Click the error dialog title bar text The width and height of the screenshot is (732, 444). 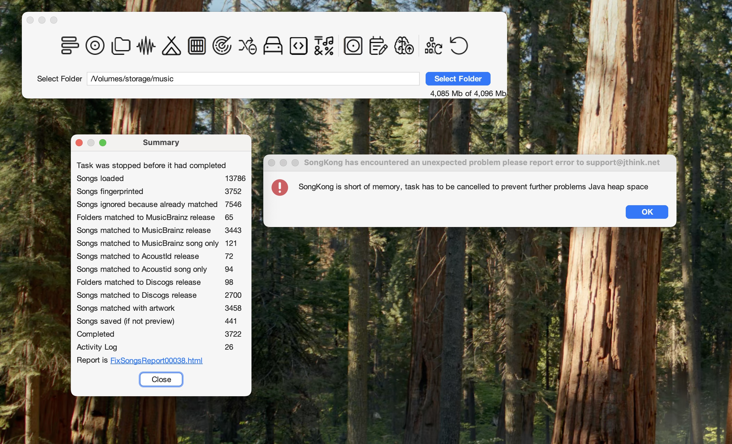(482, 162)
